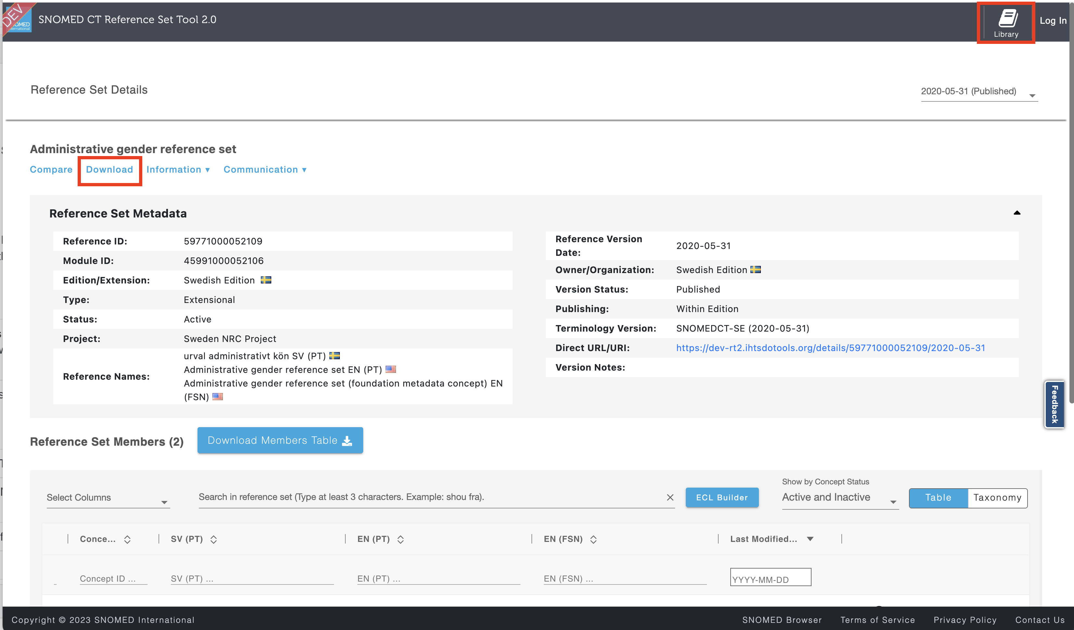Collapse the Reference Set Metadata panel
This screenshot has width=1074, height=630.
(1017, 212)
